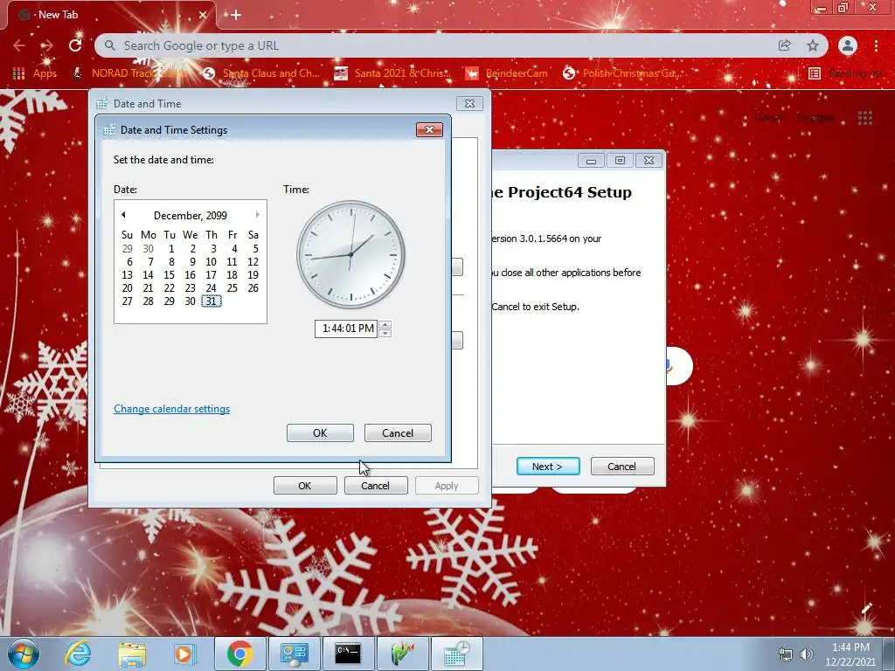Select the New Tab tab
Screen dimensions: 895x671
(x=112, y=15)
